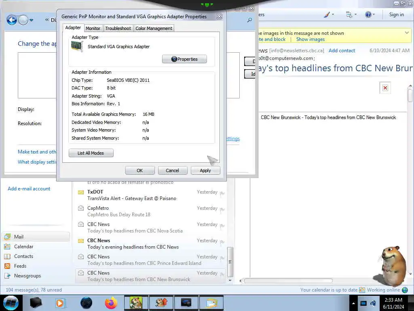
Task: Open What display settings link
Action: tap(37, 162)
